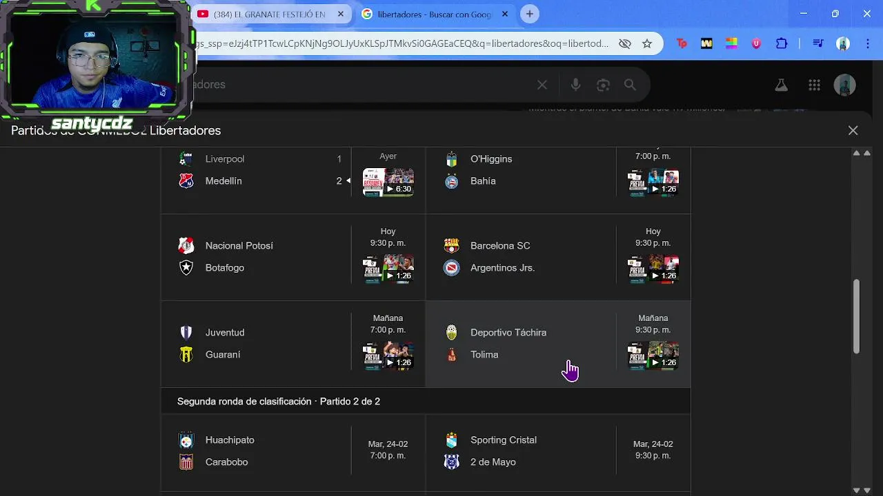
Task: Click the crossed-out eye icon in address bar
Action: point(625,43)
